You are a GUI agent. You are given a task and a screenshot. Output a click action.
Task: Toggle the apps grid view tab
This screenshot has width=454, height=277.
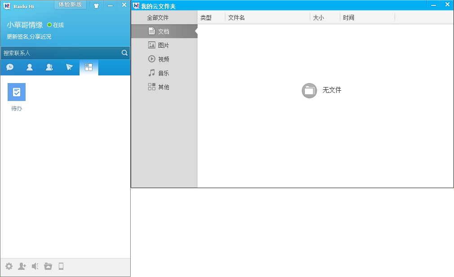click(x=88, y=67)
